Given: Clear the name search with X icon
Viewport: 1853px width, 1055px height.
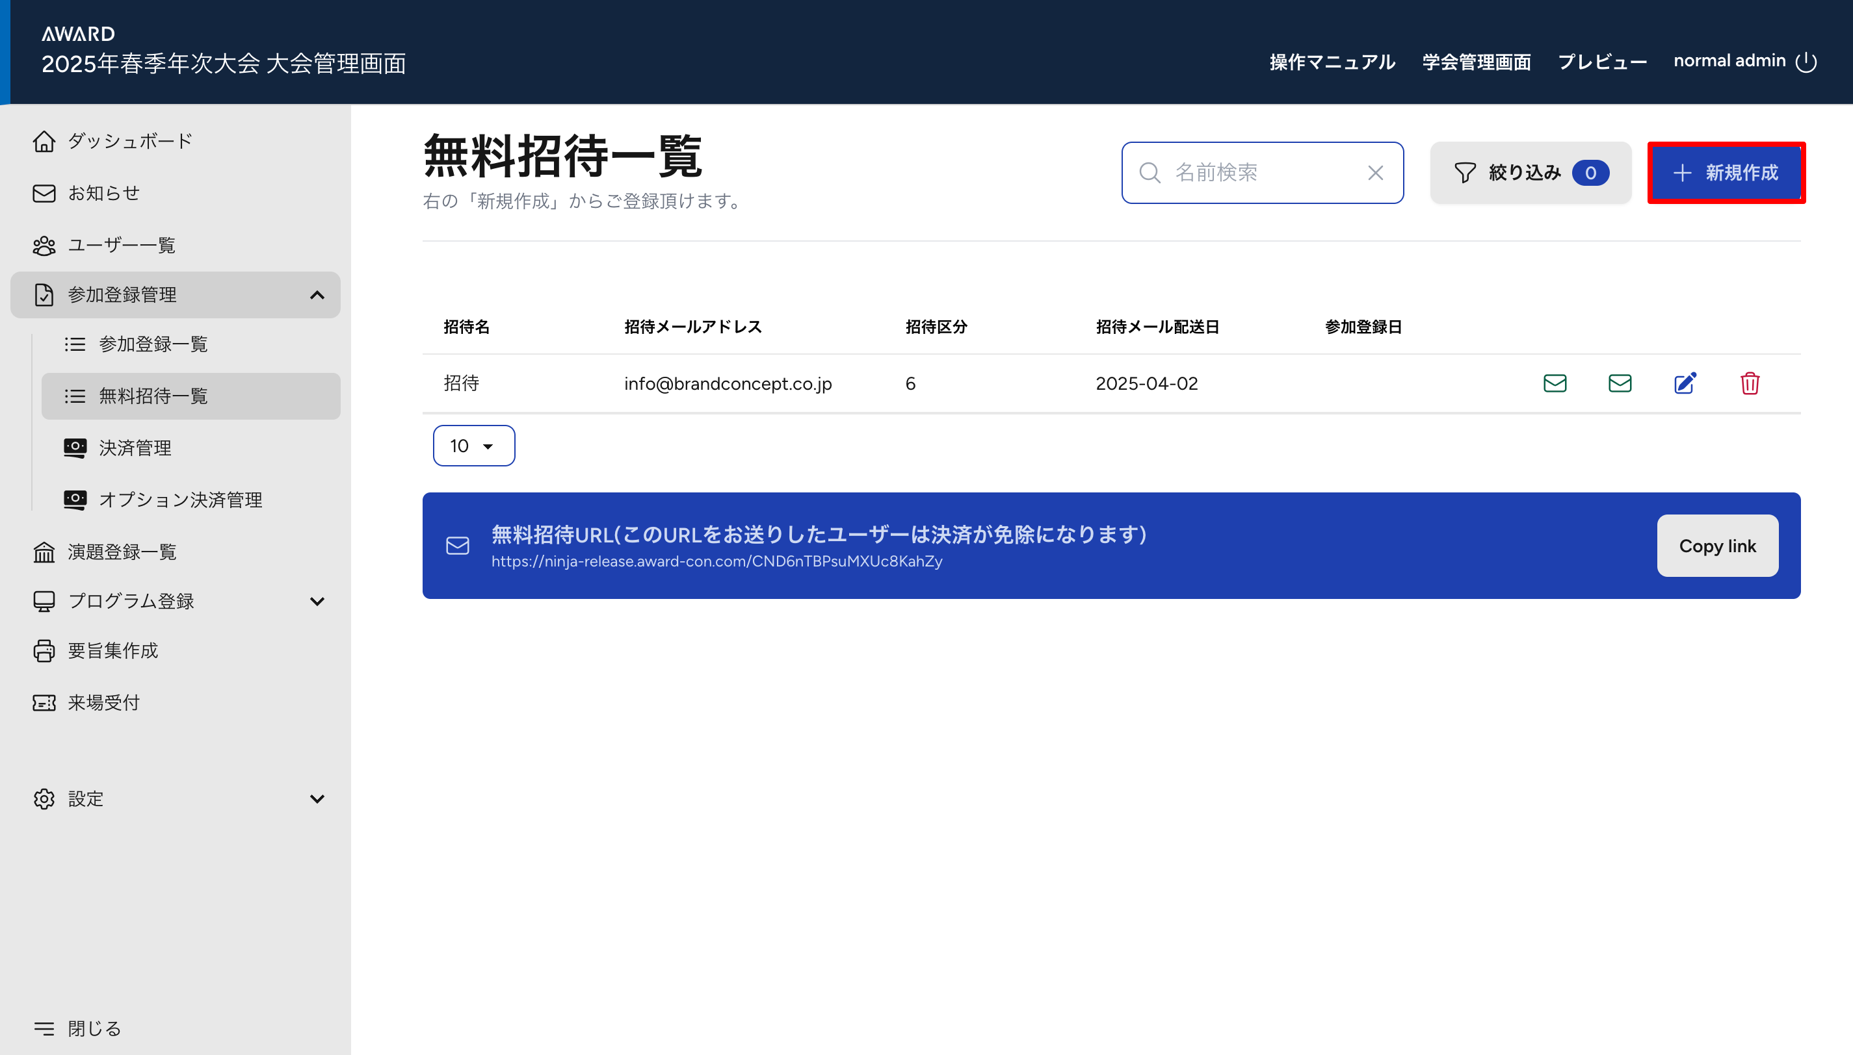Looking at the screenshot, I should pyautogui.click(x=1375, y=173).
